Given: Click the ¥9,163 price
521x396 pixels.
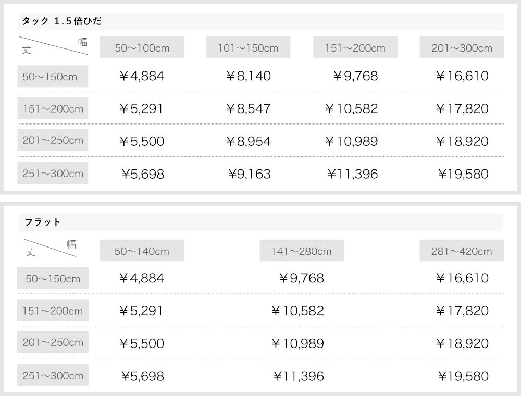Looking at the screenshot, I should click(x=250, y=174).
